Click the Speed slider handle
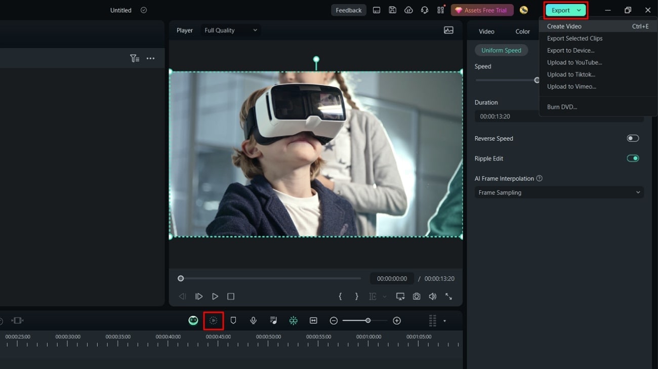Image resolution: width=658 pixels, height=369 pixels. point(537,80)
